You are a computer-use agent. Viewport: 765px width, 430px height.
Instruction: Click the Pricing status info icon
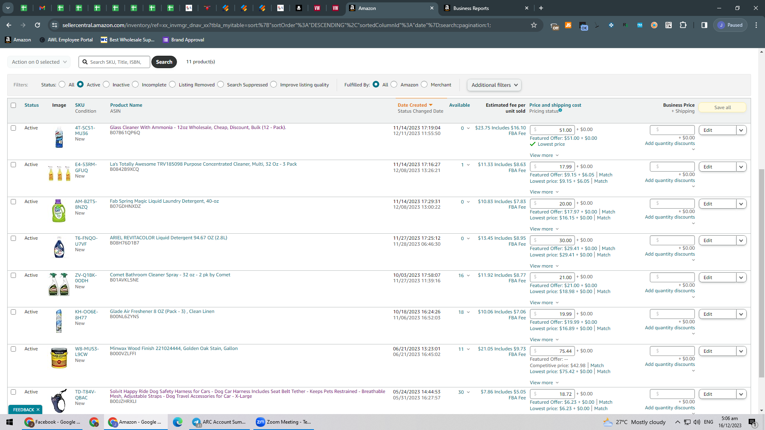(560, 110)
